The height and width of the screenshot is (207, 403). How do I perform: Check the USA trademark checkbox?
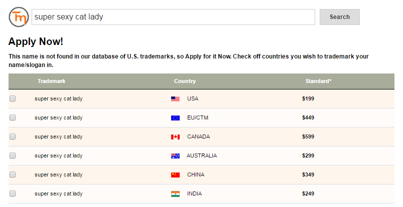[x=13, y=98]
